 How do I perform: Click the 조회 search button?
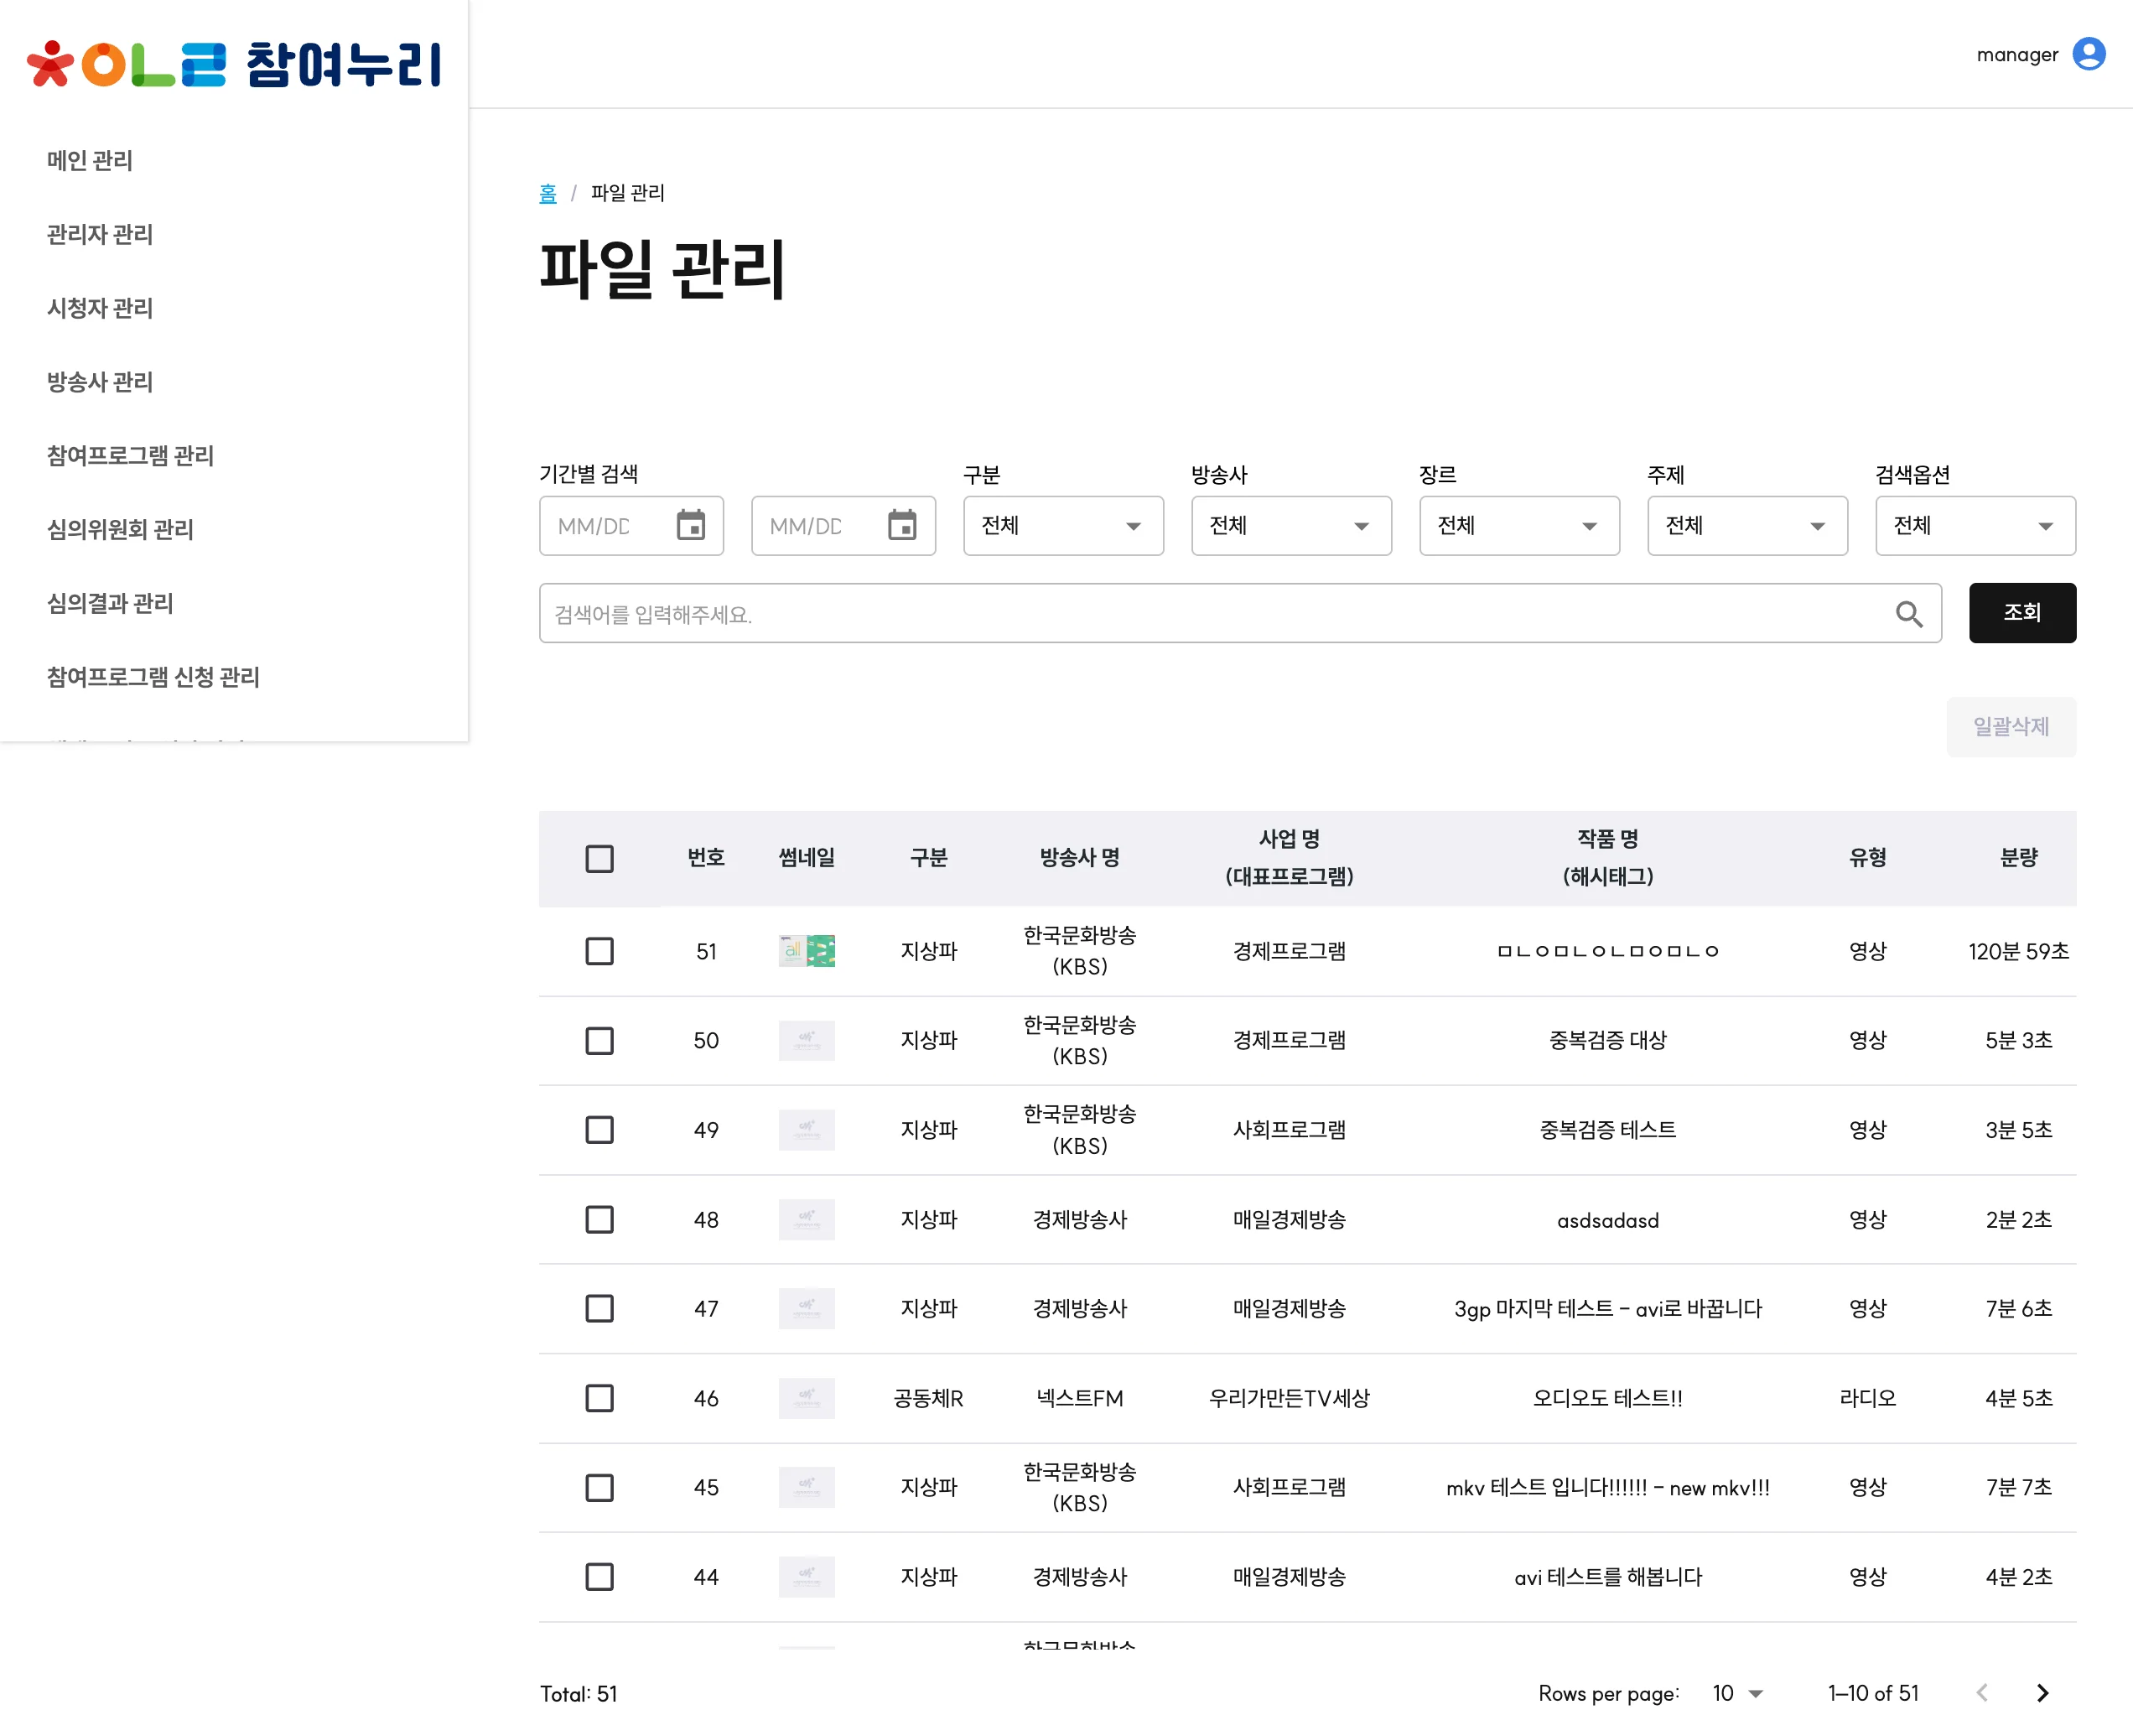pyautogui.click(x=2022, y=612)
